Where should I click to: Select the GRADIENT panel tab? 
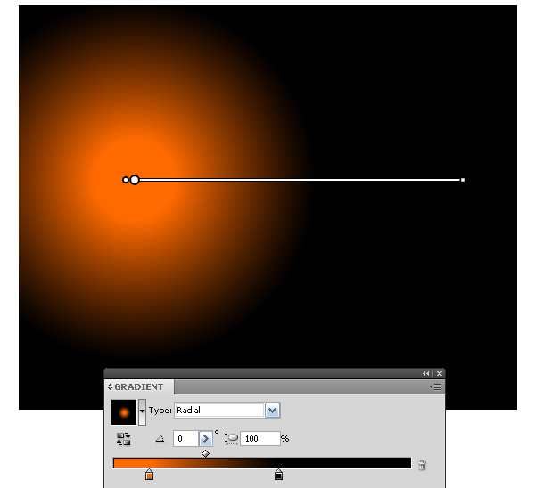pyautogui.click(x=139, y=386)
